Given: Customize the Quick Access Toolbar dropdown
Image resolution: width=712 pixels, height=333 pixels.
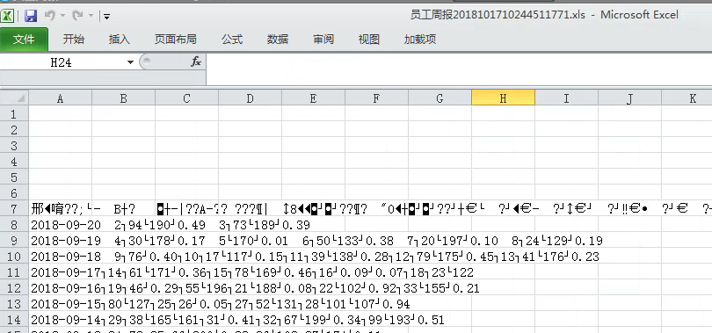Looking at the screenshot, I should coord(106,17).
